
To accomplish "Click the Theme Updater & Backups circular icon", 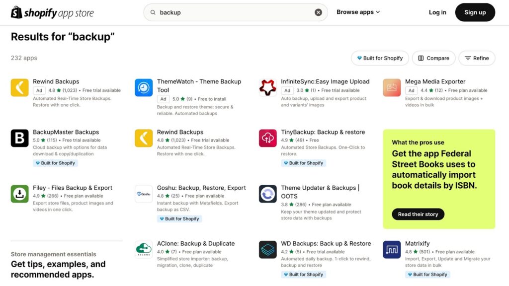I will tap(267, 194).
